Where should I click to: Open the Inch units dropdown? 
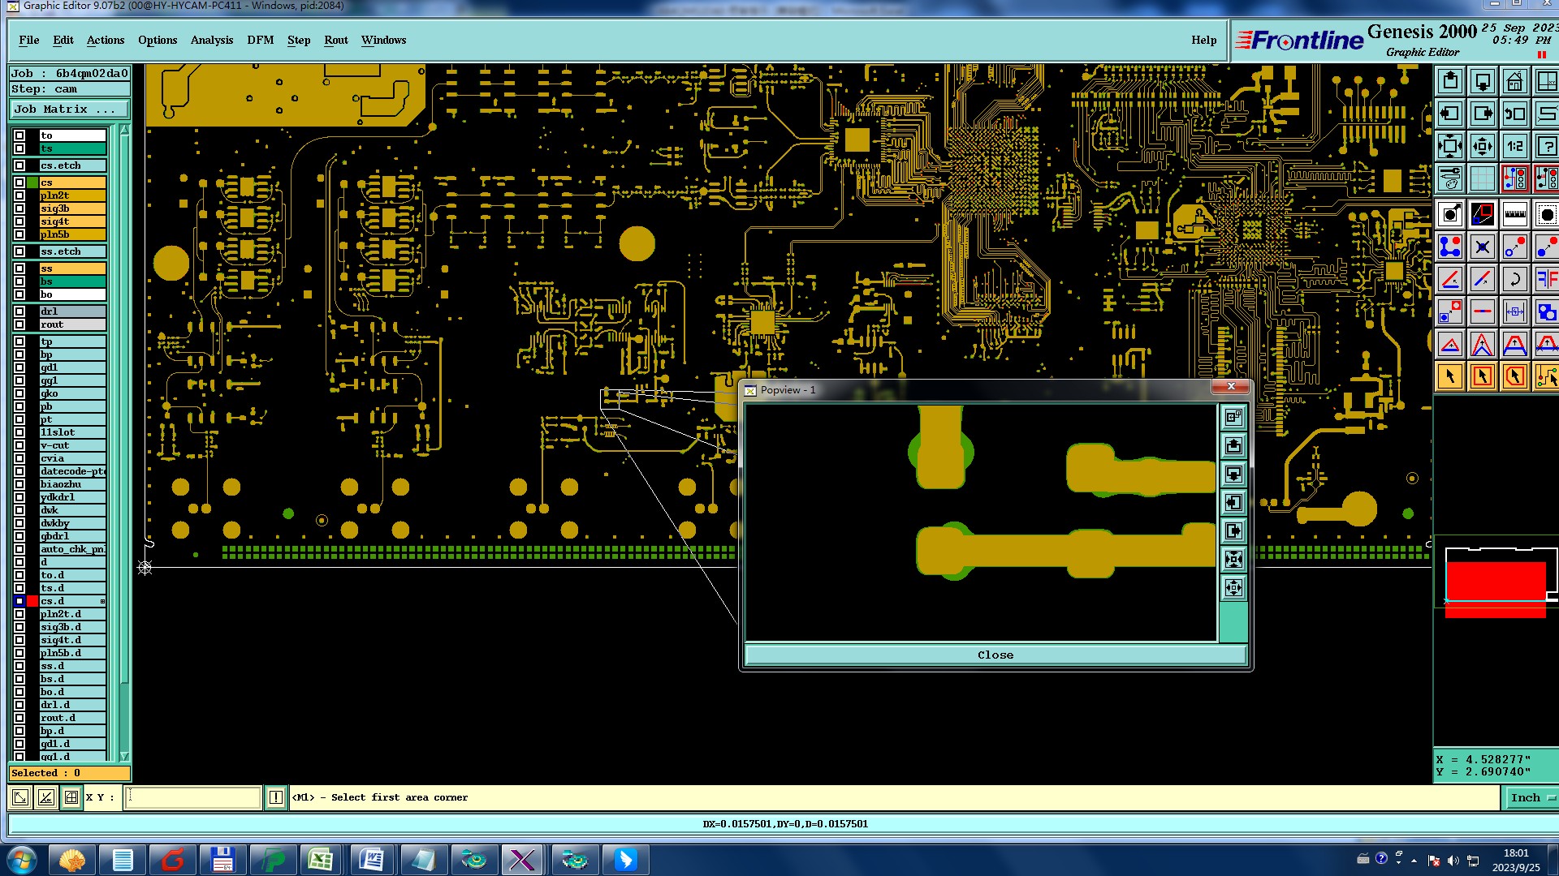[x=1531, y=797]
